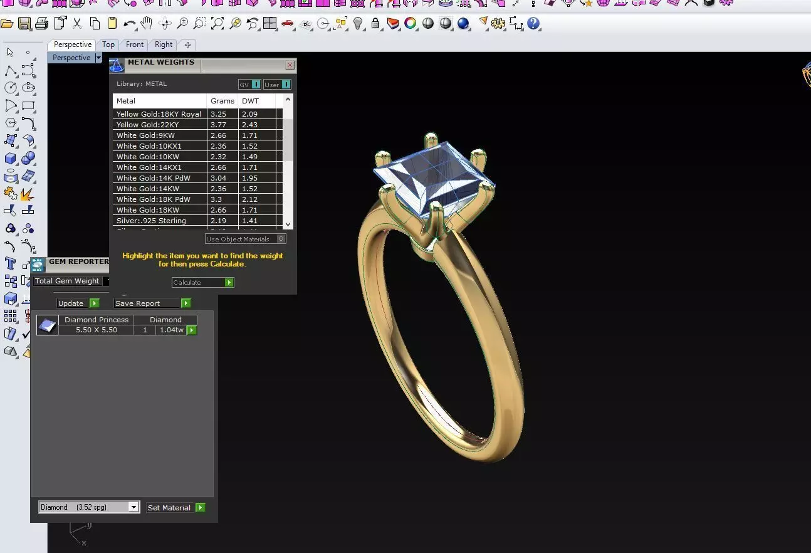Select the White Gold:14KX1 row
The image size is (811, 553).
click(197, 167)
